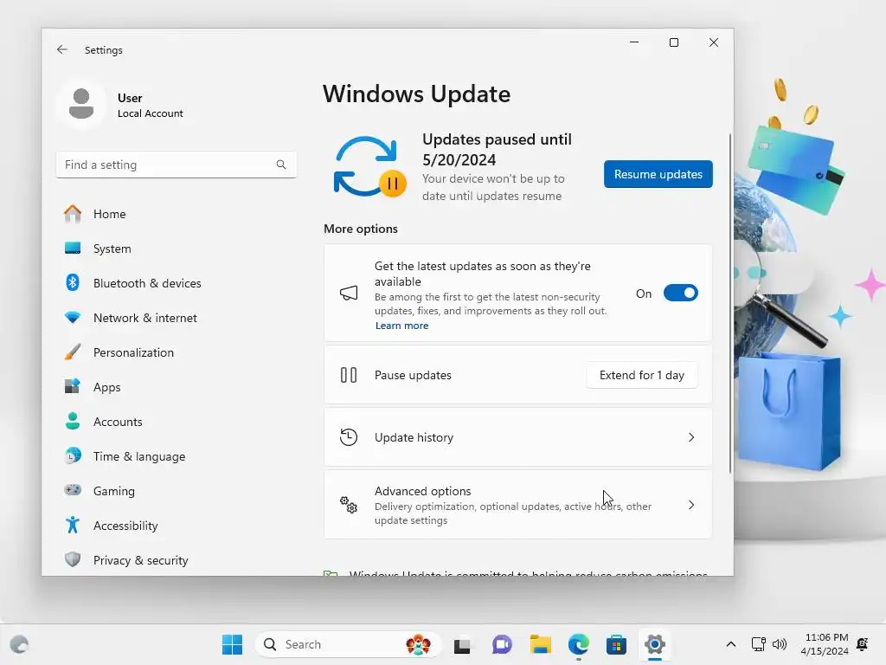Select Gaming in the sidebar
The image size is (886, 665).
pyautogui.click(x=175, y=490)
